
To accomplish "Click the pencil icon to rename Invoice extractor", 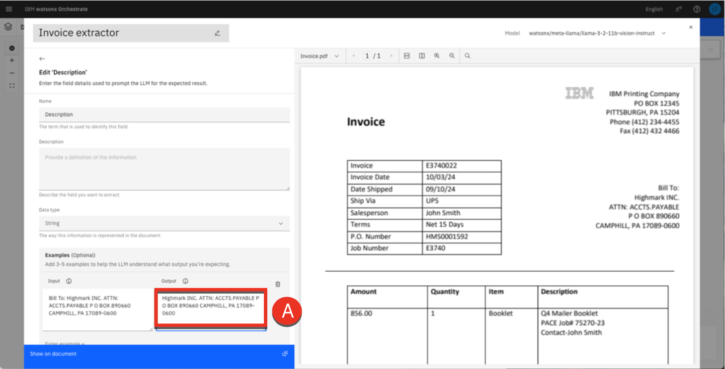I will (217, 33).
